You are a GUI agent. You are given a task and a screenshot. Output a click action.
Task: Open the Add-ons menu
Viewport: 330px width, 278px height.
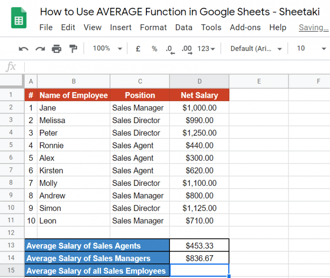coord(245,28)
